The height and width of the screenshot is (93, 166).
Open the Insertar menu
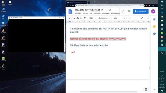point(97,13)
